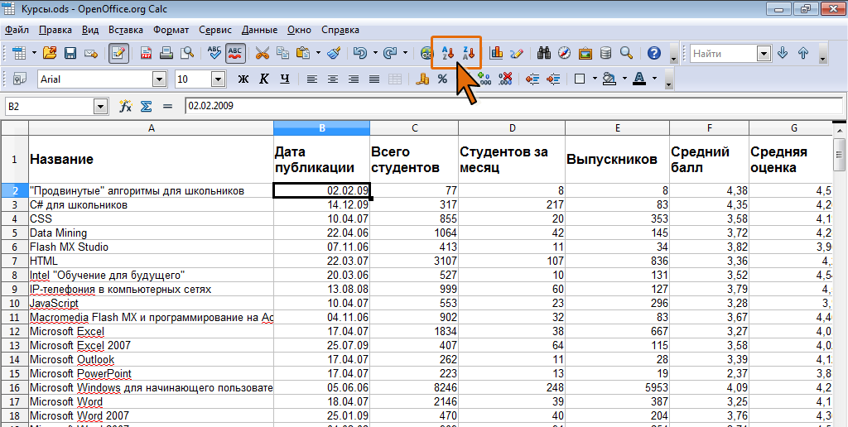Sort ascending A to Z
848x427 pixels.
click(x=446, y=53)
